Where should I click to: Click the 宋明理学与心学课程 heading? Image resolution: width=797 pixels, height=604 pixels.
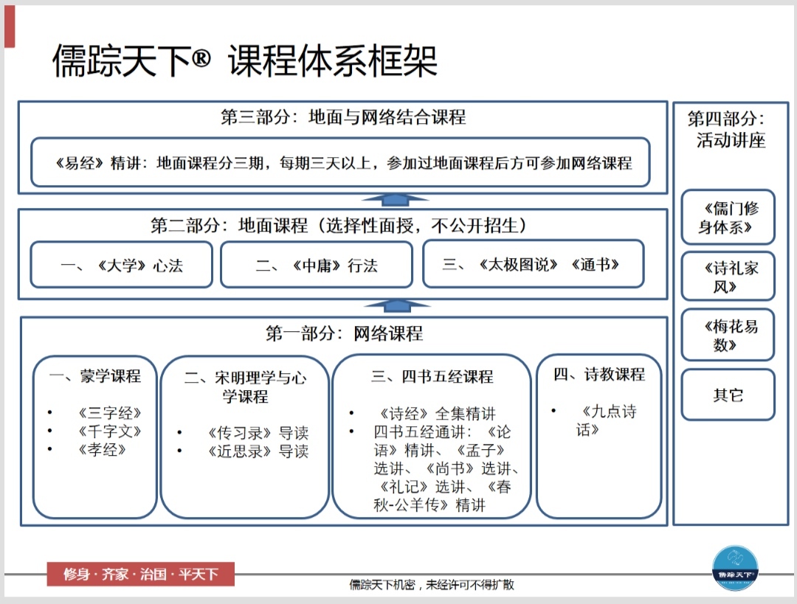coord(245,386)
